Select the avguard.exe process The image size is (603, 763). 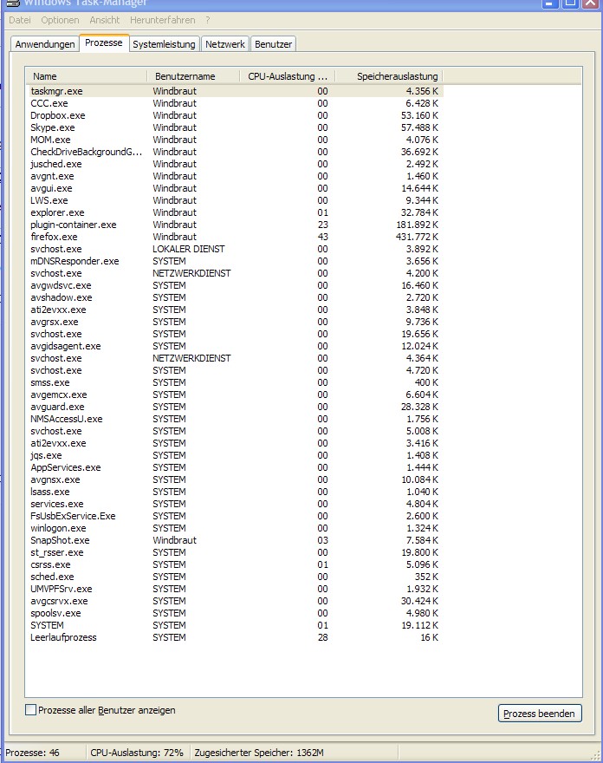click(235, 407)
